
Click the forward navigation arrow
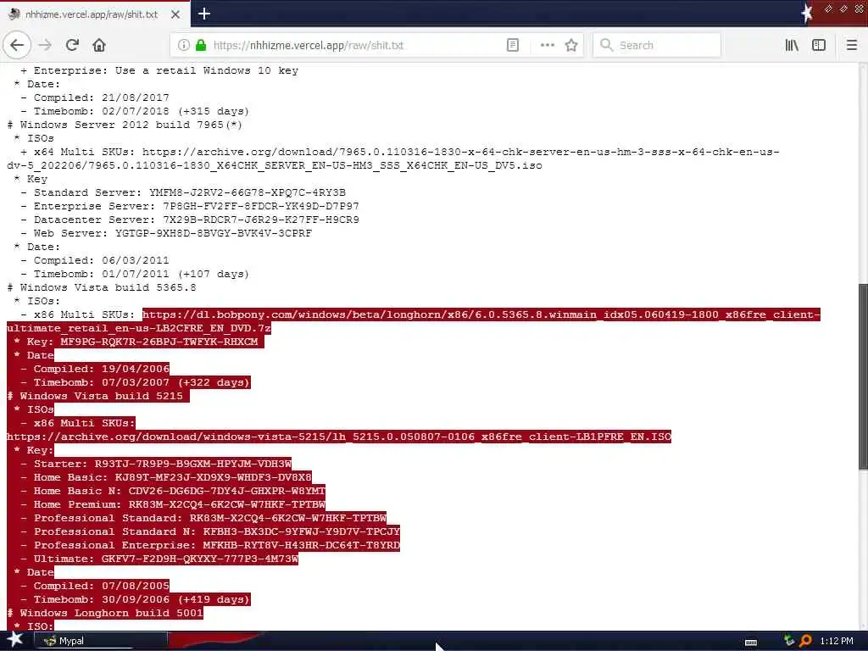coord(46,46)
